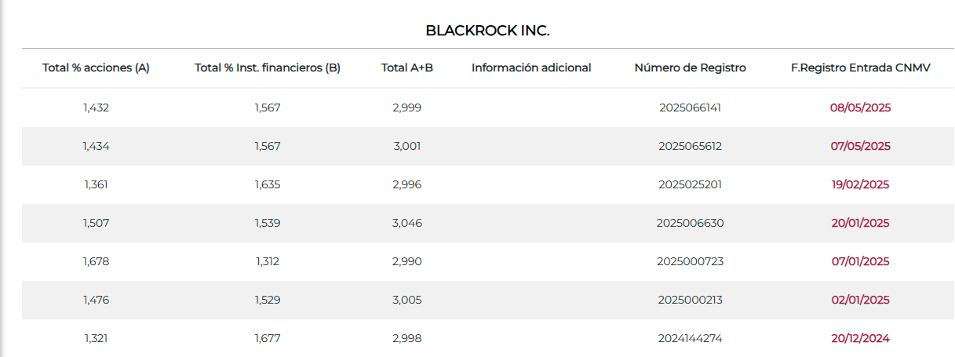Open the 20/01/2025 registration date link
The width and height of the screenshot is (955, 357).
860,223
